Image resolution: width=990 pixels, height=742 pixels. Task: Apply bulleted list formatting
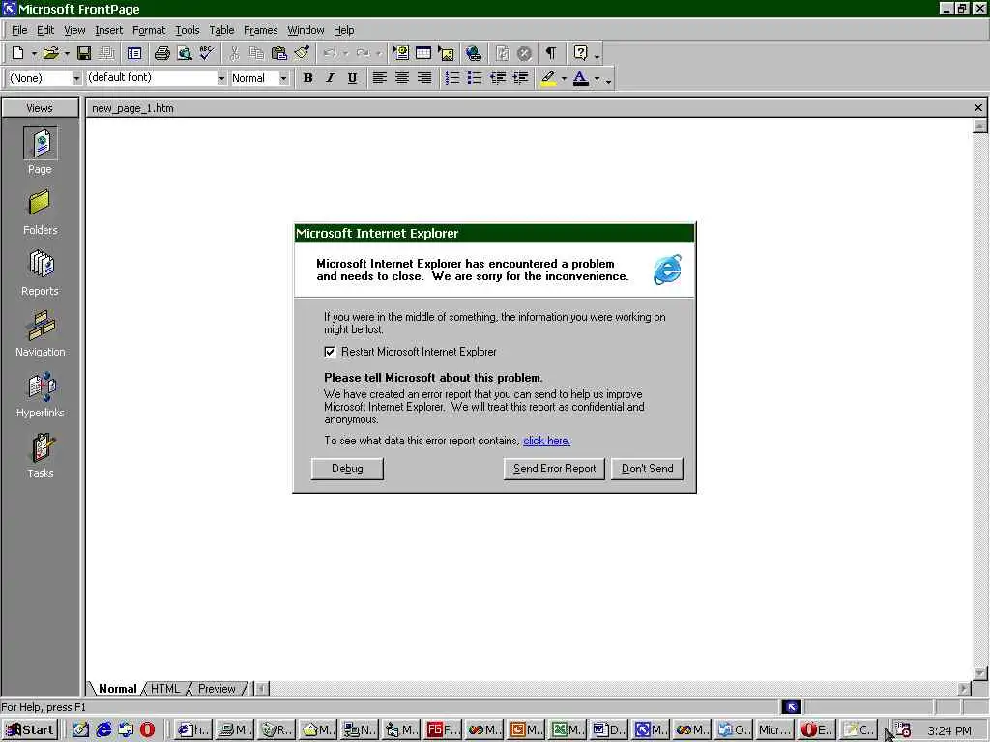[x=475, y=78]
